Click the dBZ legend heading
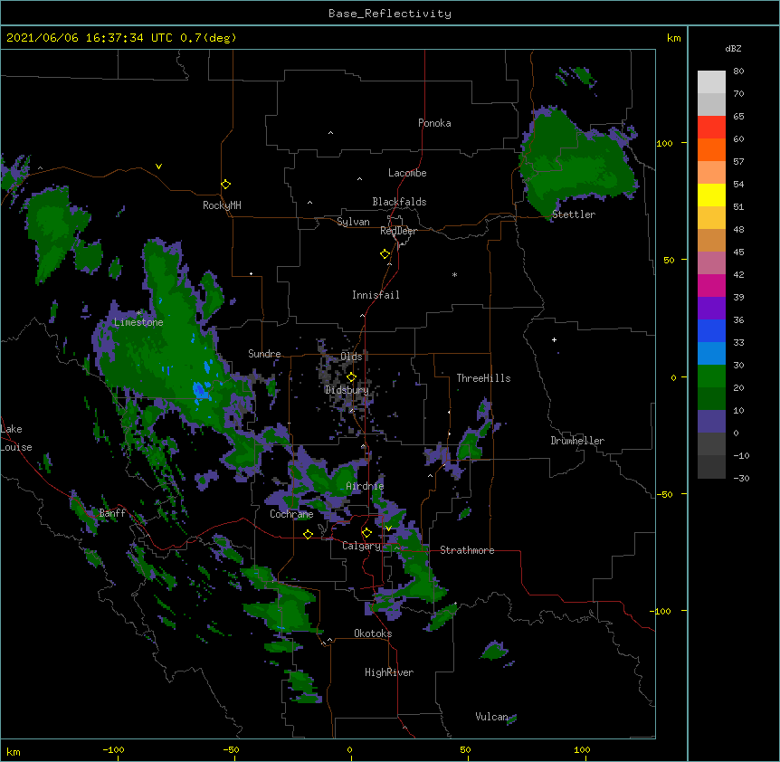Viewport: 780px width, 762px height. tap(733, 48)
